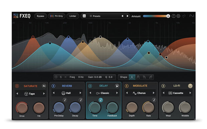The image size is (207, 129).
Task: Toggle the FX Only button
Action: [56, 16]
